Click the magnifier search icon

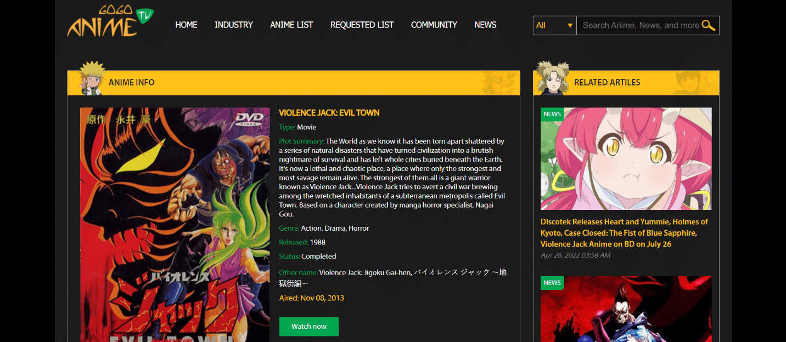(x=709, y=25)
